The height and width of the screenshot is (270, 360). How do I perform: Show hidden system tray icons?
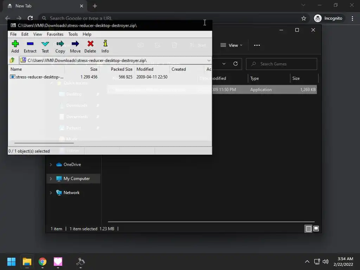click(307, 262)
